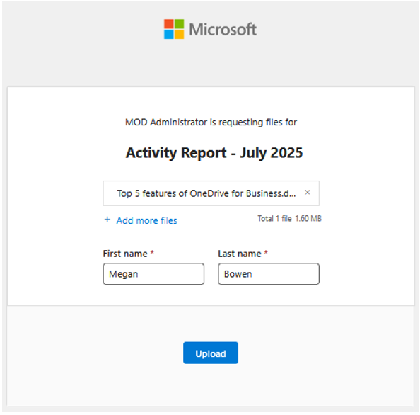Screen dimensions: 420x415
Task: Focus the Last name field containing Bowen
Action: 269,273
